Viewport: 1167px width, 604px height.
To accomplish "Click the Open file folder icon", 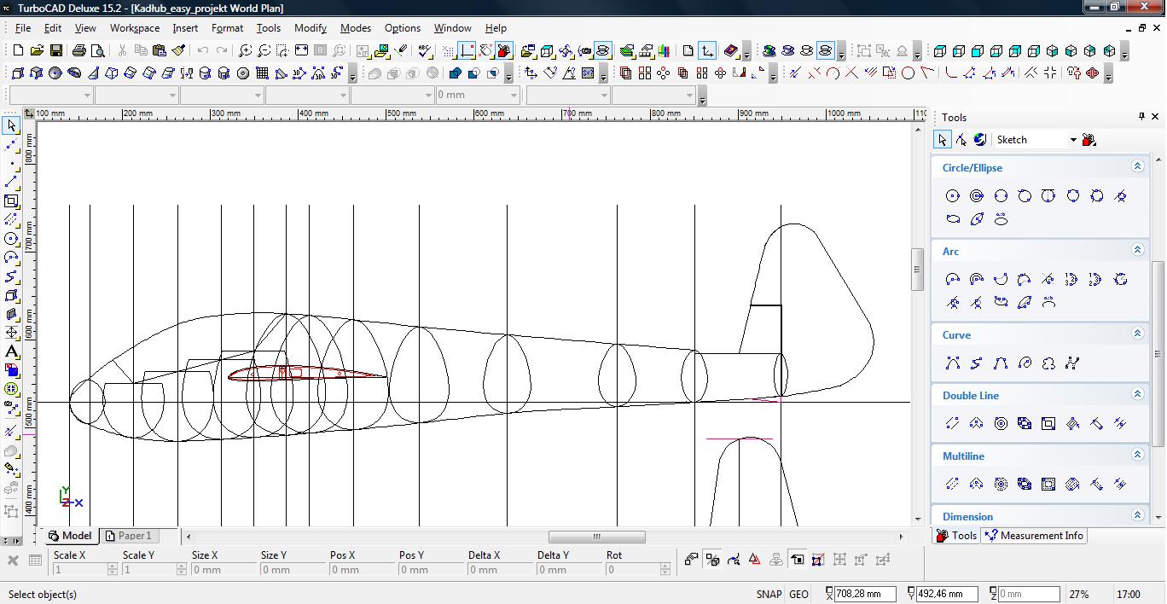I will [37, 51].
